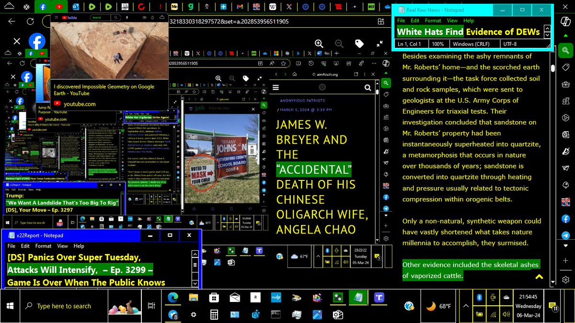Open the Outlook icon in Edge sidebar
Viewport: 575px width, 323px height.
[x=565, y=135]
